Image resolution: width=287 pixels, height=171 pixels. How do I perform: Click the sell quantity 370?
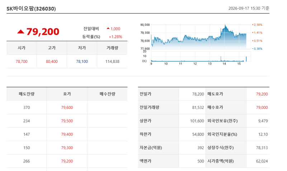[27, 107]
